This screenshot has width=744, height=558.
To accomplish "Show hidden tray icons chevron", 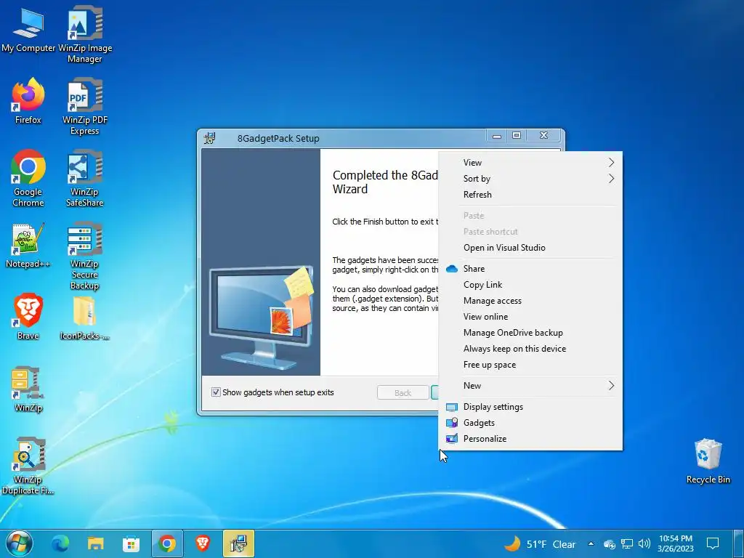I will tap(591, 543).
